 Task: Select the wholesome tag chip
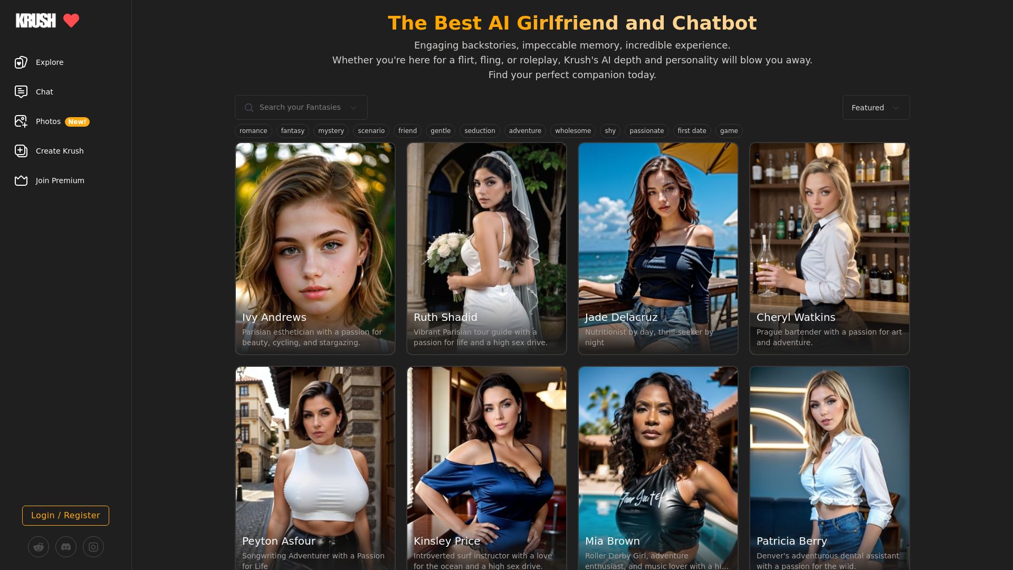point(573,131)
